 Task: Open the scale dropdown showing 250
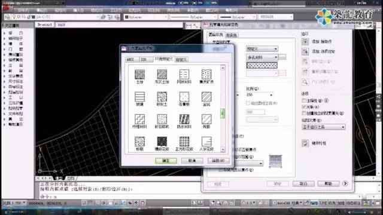point(259,95)
